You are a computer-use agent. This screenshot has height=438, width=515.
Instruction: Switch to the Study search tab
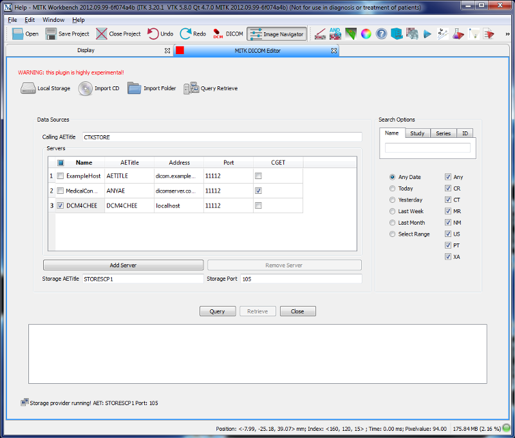[417, 133]
